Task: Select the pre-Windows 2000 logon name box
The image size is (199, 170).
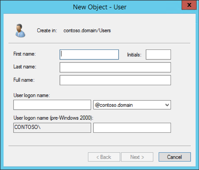Action: pos(132,128)
